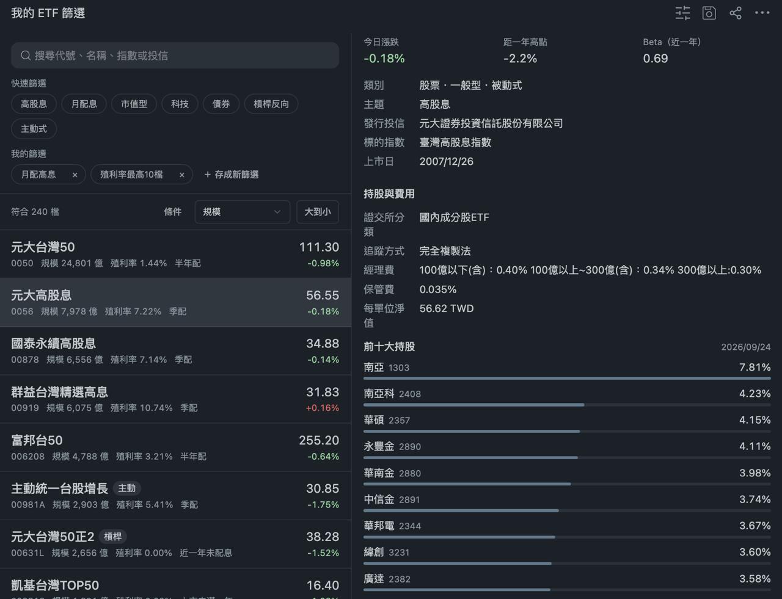Select the 主動統一台股增長 ETF row

point(175,495)
